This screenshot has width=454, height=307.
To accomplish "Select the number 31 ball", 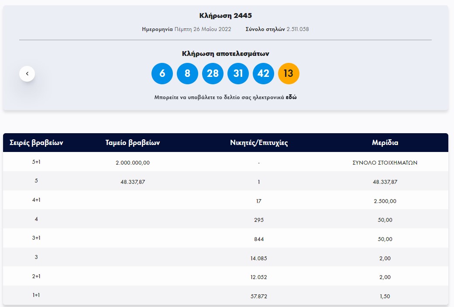I will pyautogui.click(x=238, y=73).
